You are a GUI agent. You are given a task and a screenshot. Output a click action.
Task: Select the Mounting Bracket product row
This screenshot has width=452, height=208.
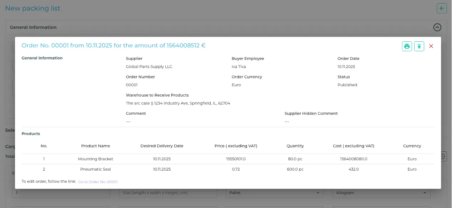point(96,159)
